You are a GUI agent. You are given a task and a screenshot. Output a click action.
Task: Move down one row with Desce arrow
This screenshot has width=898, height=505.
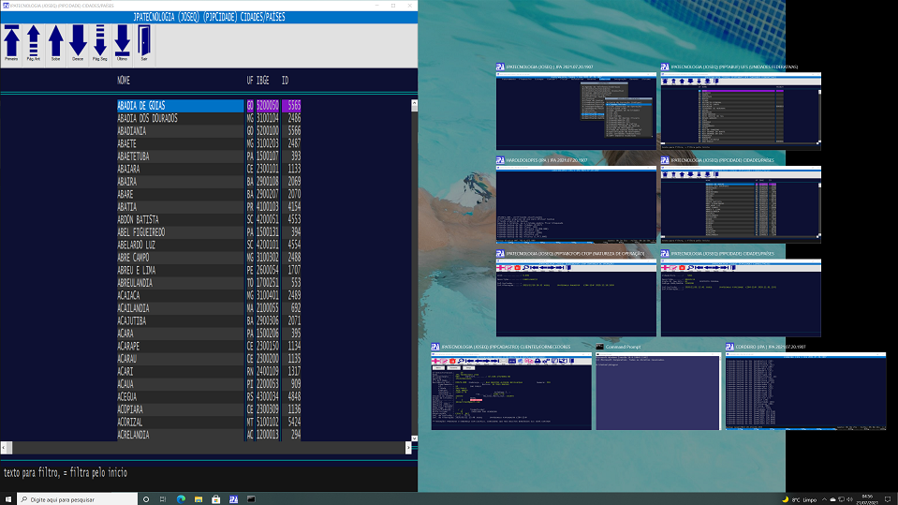pyautogui.click(x=78, y=43)
